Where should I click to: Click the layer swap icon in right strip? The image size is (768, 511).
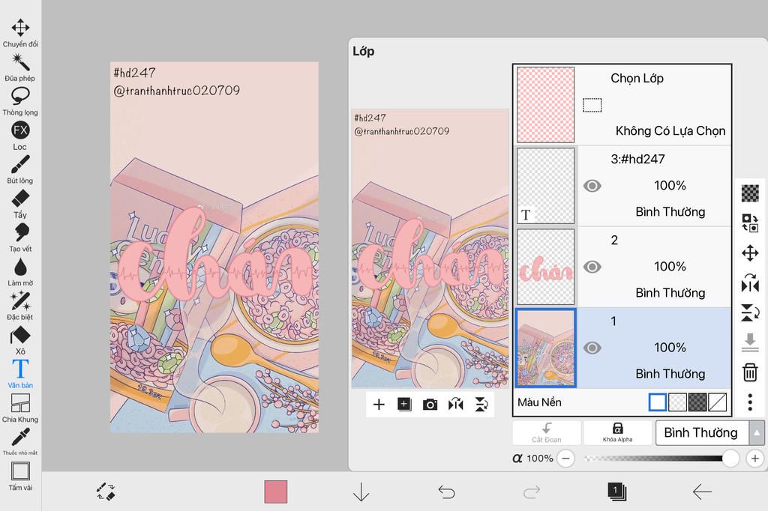click(750, 223)
